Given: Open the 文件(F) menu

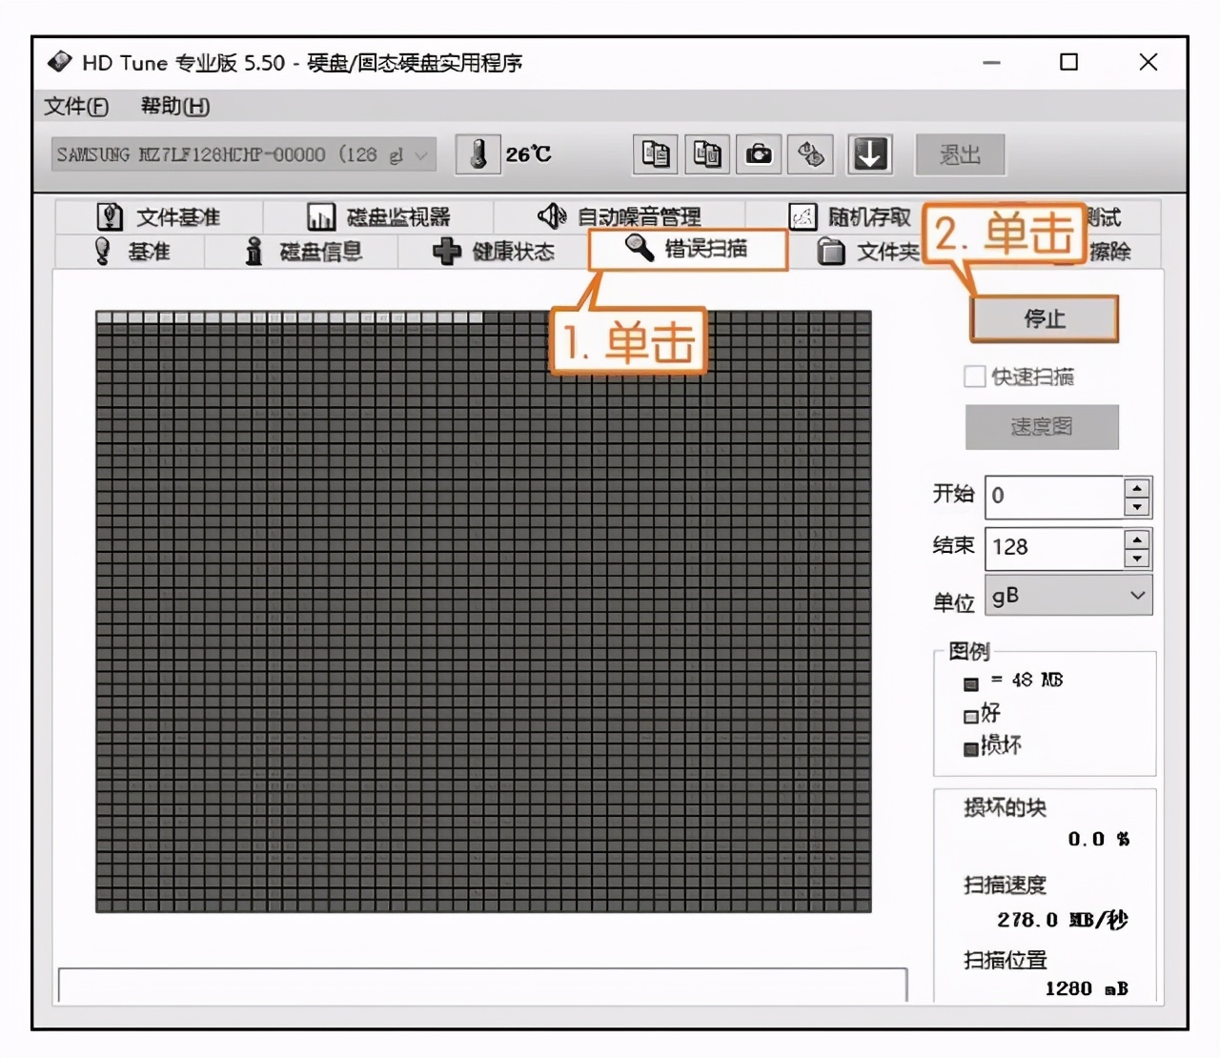Looking at the screenshot, I should point(76,106).
